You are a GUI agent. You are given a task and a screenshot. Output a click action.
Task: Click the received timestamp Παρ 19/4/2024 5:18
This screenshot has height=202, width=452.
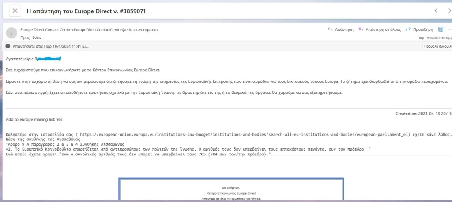click(x=434, y=38)
